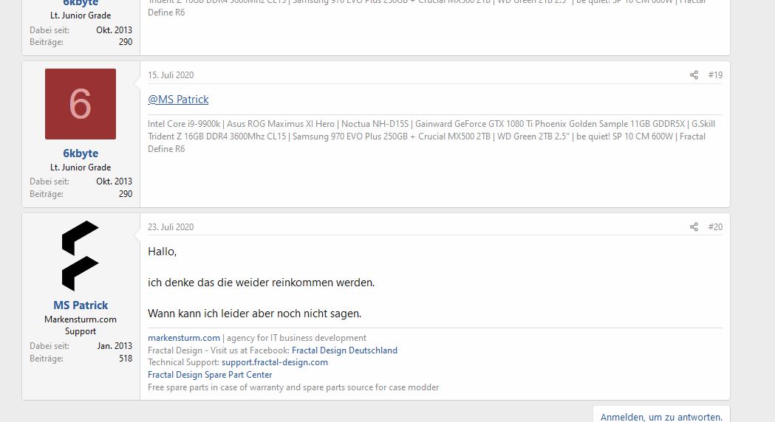Open the 6kbyte username above the red avatar
This screenshot has height=422, width=775.
point(81,3)
